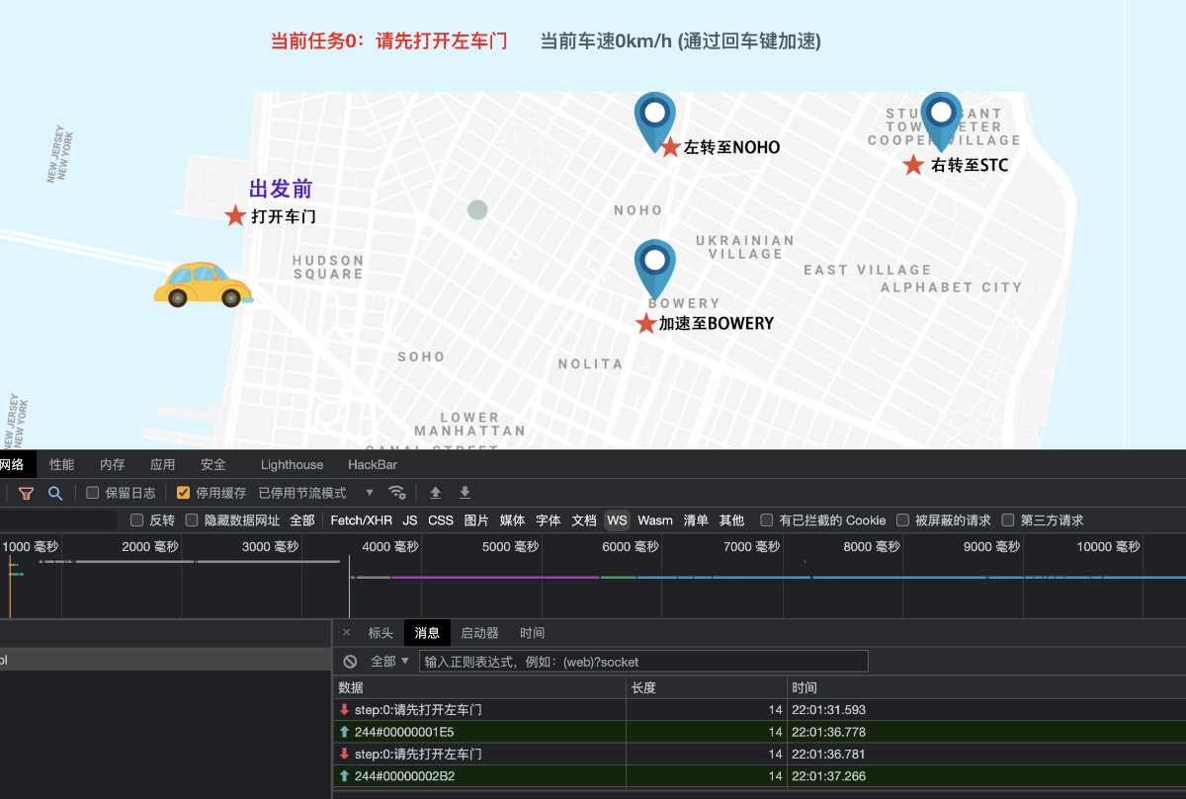
Task: Toggle the 保留日志 checkbox
Action: click(93, 493)
